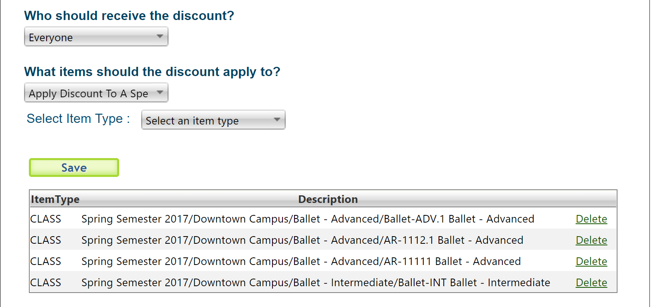Delete the Ballet-INT Intermediate class row
Viewport: 652px width, 307px height.
[x=591, y=283]
